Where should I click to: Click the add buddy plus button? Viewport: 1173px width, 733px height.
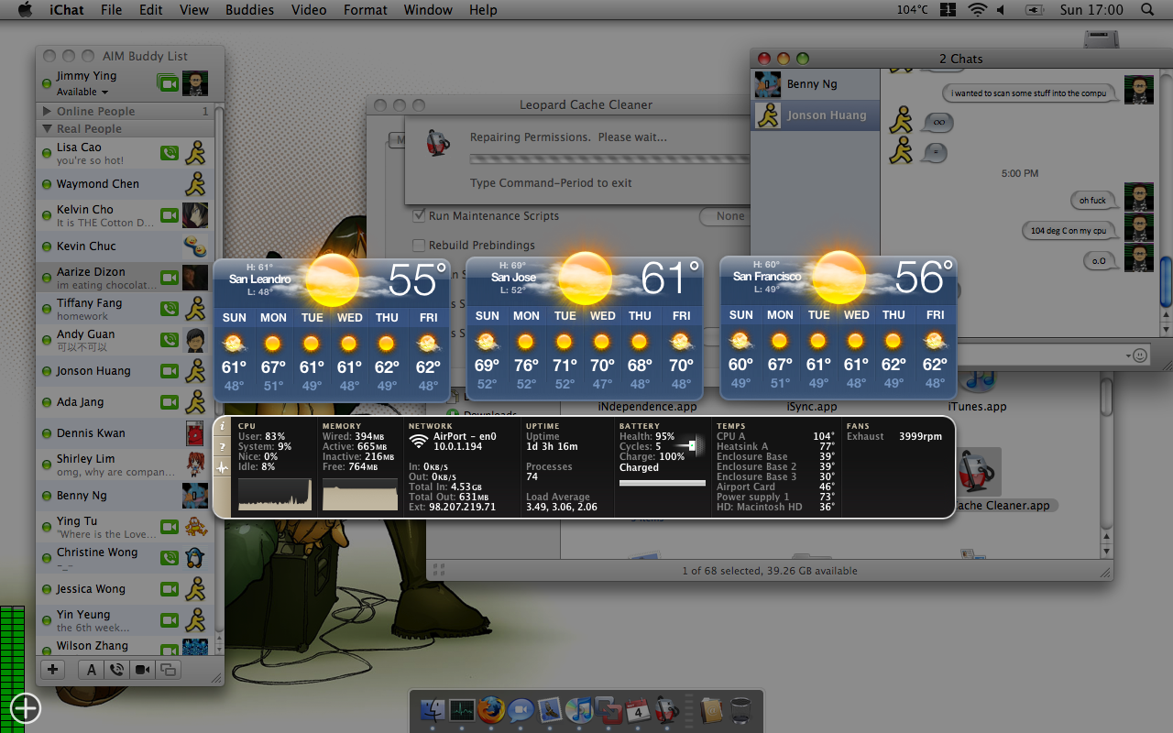pyautogui.click(x=53, y=669)
